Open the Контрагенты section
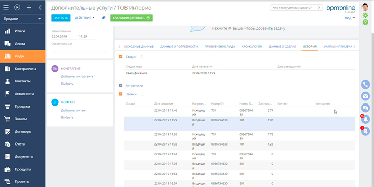 tap(23, 69)
